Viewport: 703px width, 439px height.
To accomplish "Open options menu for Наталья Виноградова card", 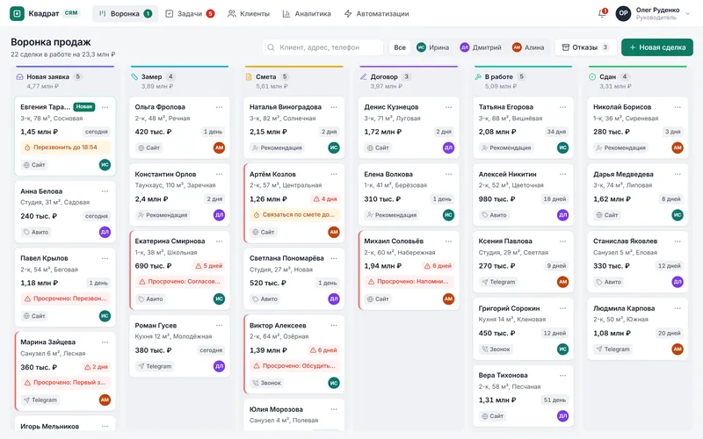I will tap(334, 107).
